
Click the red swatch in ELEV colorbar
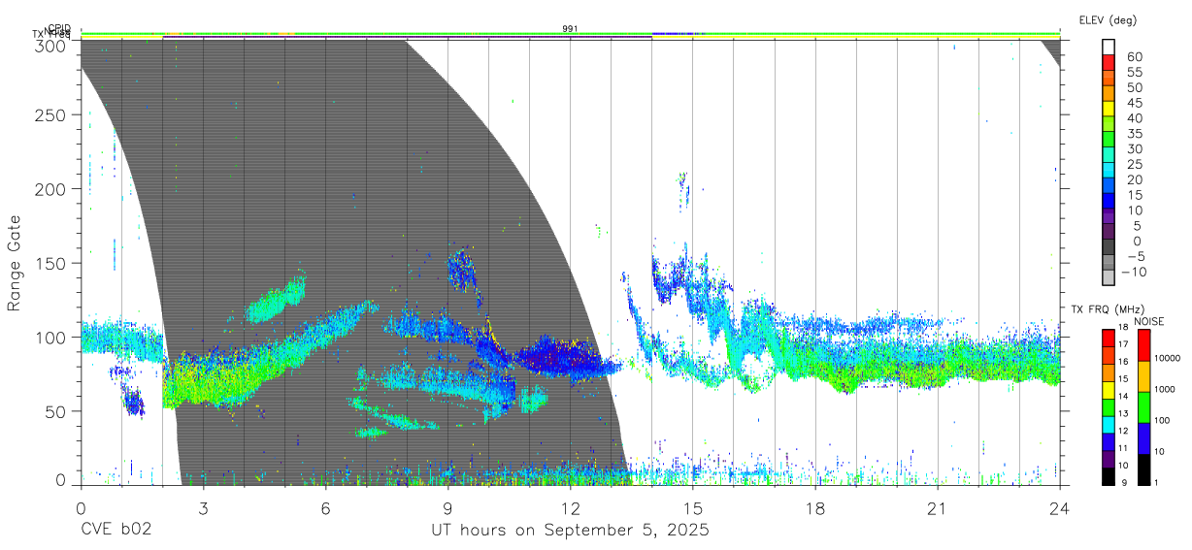coord(1109,61)
